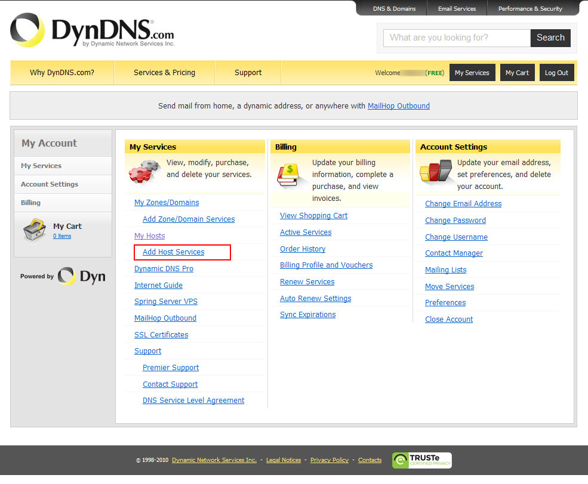Viewport: 588px width, 484px height.
Task: Click the DynDNS.com logo
Action: point(93,30)
